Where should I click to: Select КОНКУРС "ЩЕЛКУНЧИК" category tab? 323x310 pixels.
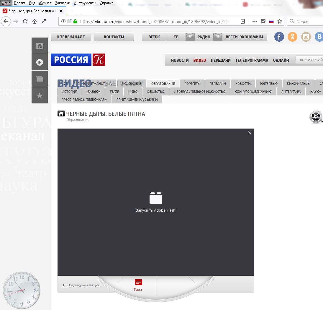click(253, 91)
